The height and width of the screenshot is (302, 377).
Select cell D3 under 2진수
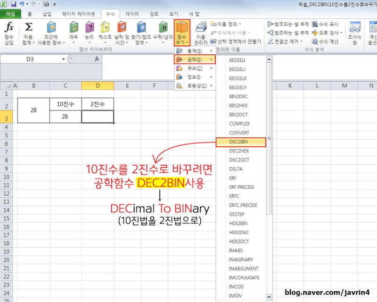[98, 117]
